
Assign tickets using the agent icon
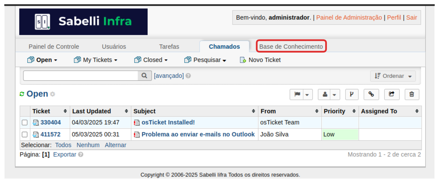[325, 94]
